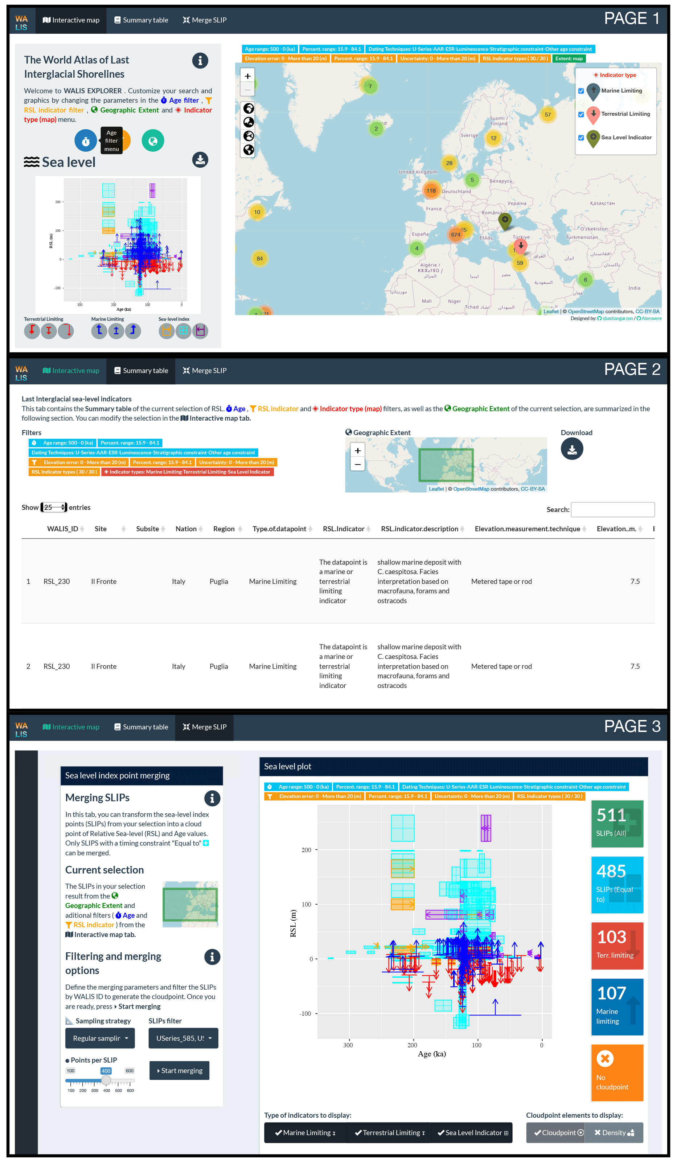The image size is (677, 1162).
Task: Click the table Search input field
Action: (612, 510)
